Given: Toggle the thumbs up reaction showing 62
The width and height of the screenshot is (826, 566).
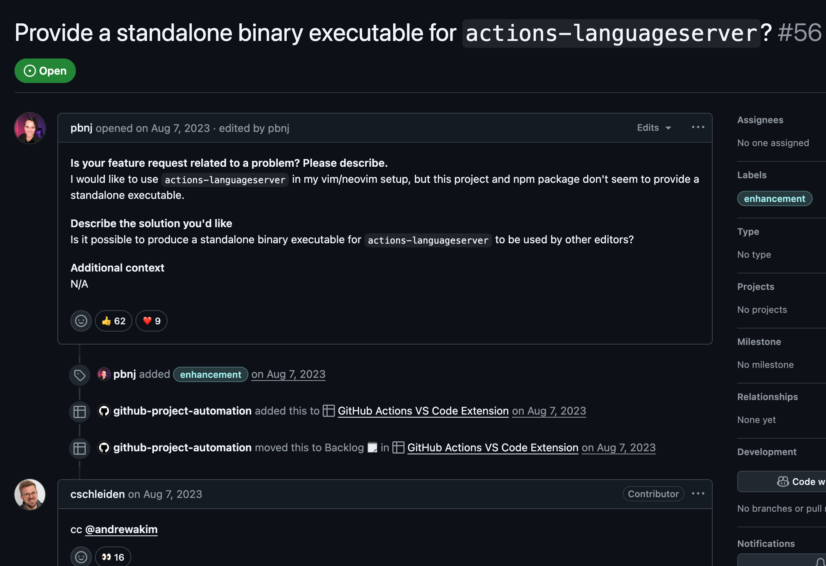Looking at the screenshot, I should coord(114,321).
